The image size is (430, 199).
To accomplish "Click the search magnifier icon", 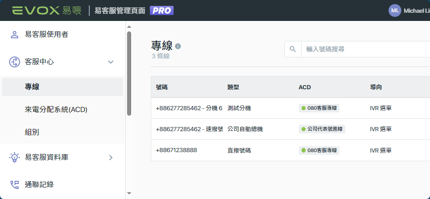I will click(293, 49).
